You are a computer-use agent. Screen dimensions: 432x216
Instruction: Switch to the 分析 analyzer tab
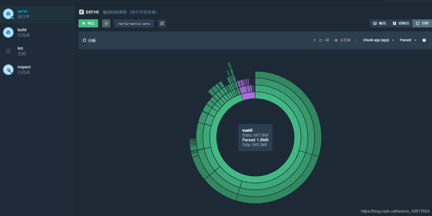[x=422, y=23]
